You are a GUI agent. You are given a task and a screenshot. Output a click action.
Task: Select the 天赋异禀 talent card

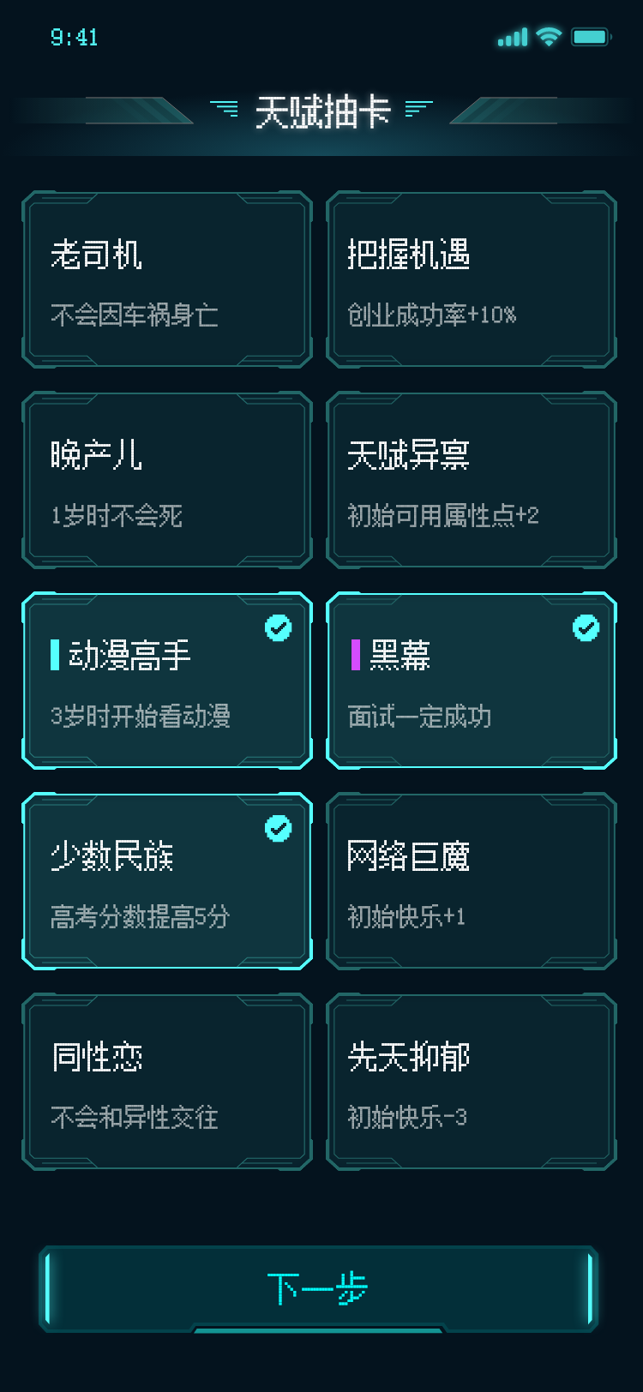click(x=472, y=480)
